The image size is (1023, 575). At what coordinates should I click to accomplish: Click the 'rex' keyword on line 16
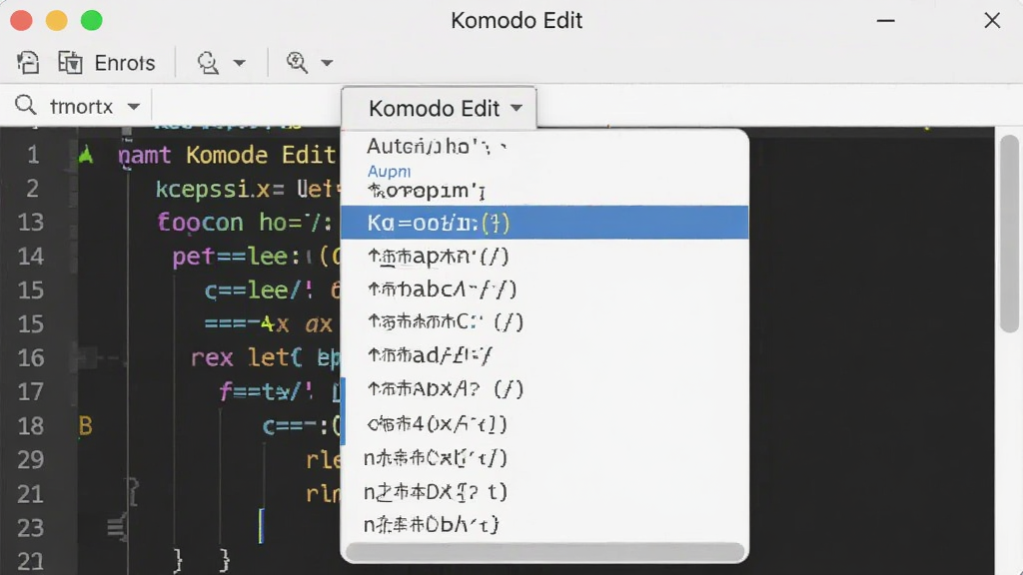coord(212,357)
